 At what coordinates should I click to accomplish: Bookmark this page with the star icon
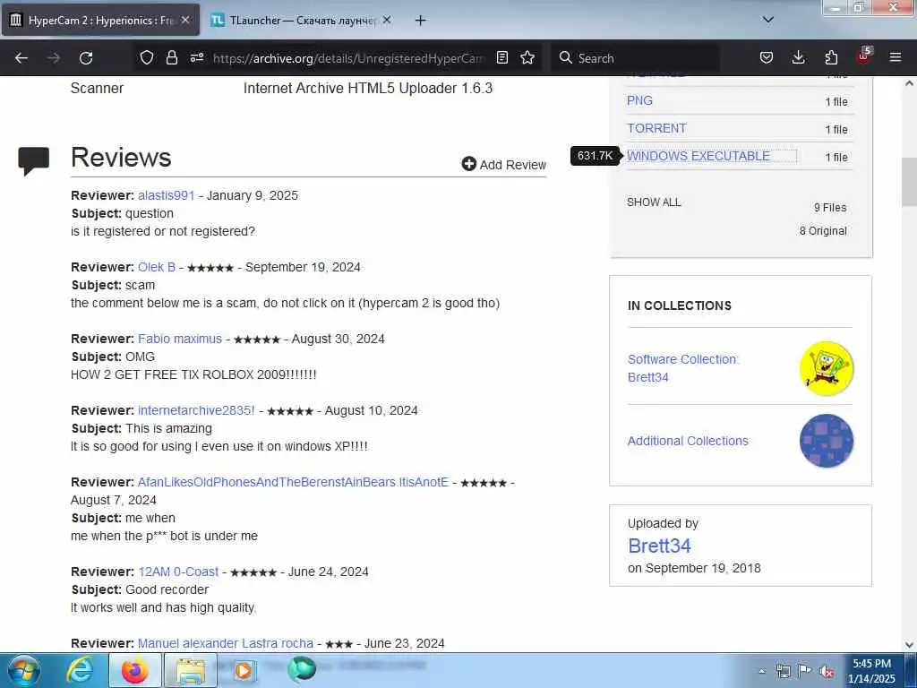click(527, 57)
